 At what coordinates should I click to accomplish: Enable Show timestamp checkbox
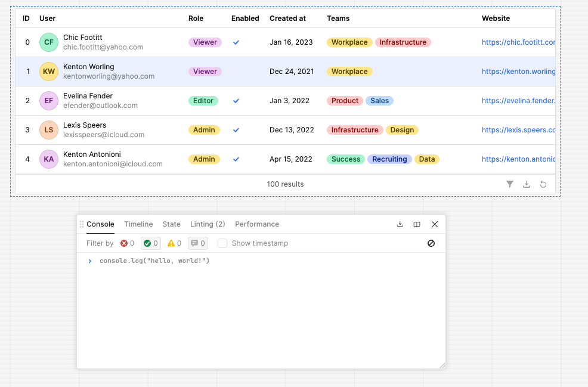coord(222,243)
